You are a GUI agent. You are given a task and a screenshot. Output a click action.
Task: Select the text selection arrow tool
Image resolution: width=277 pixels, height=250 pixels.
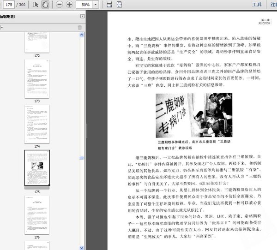(x=34, y=5)
